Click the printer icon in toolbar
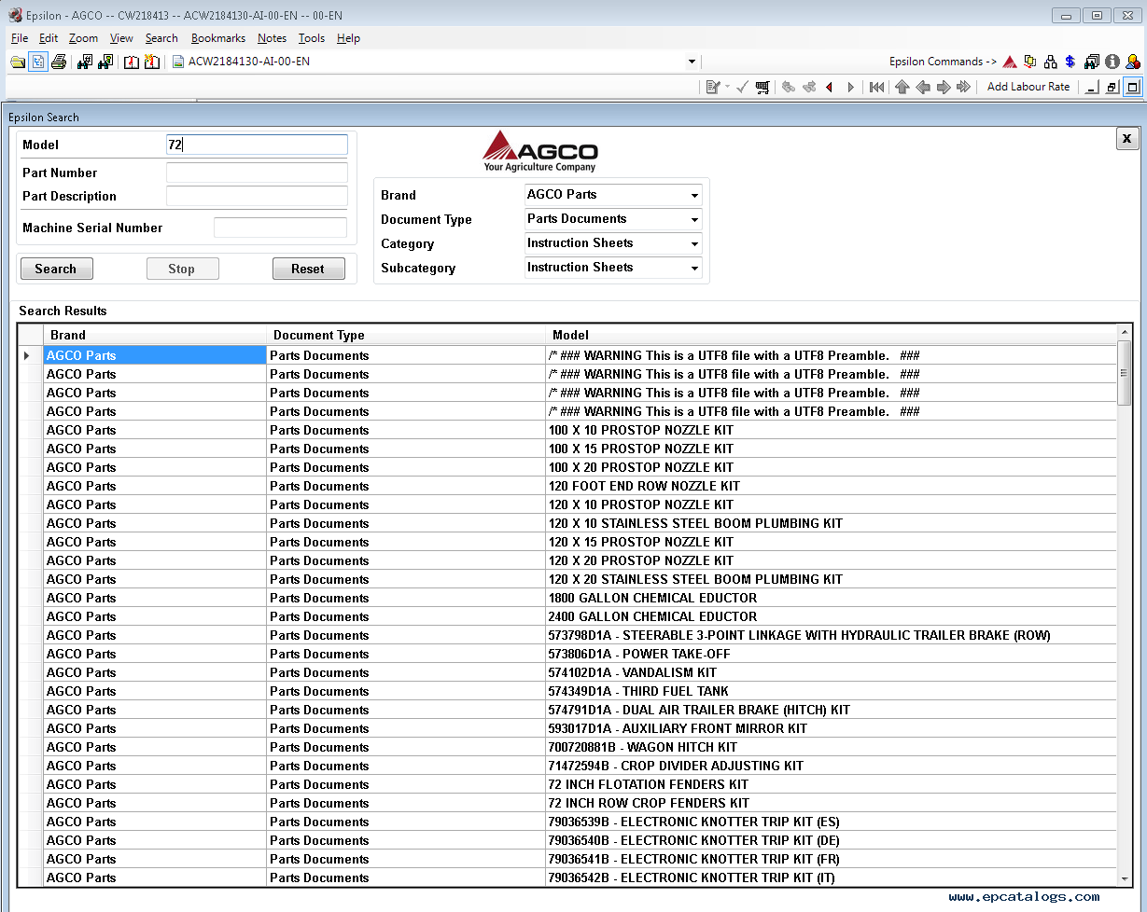 [59, 62]
